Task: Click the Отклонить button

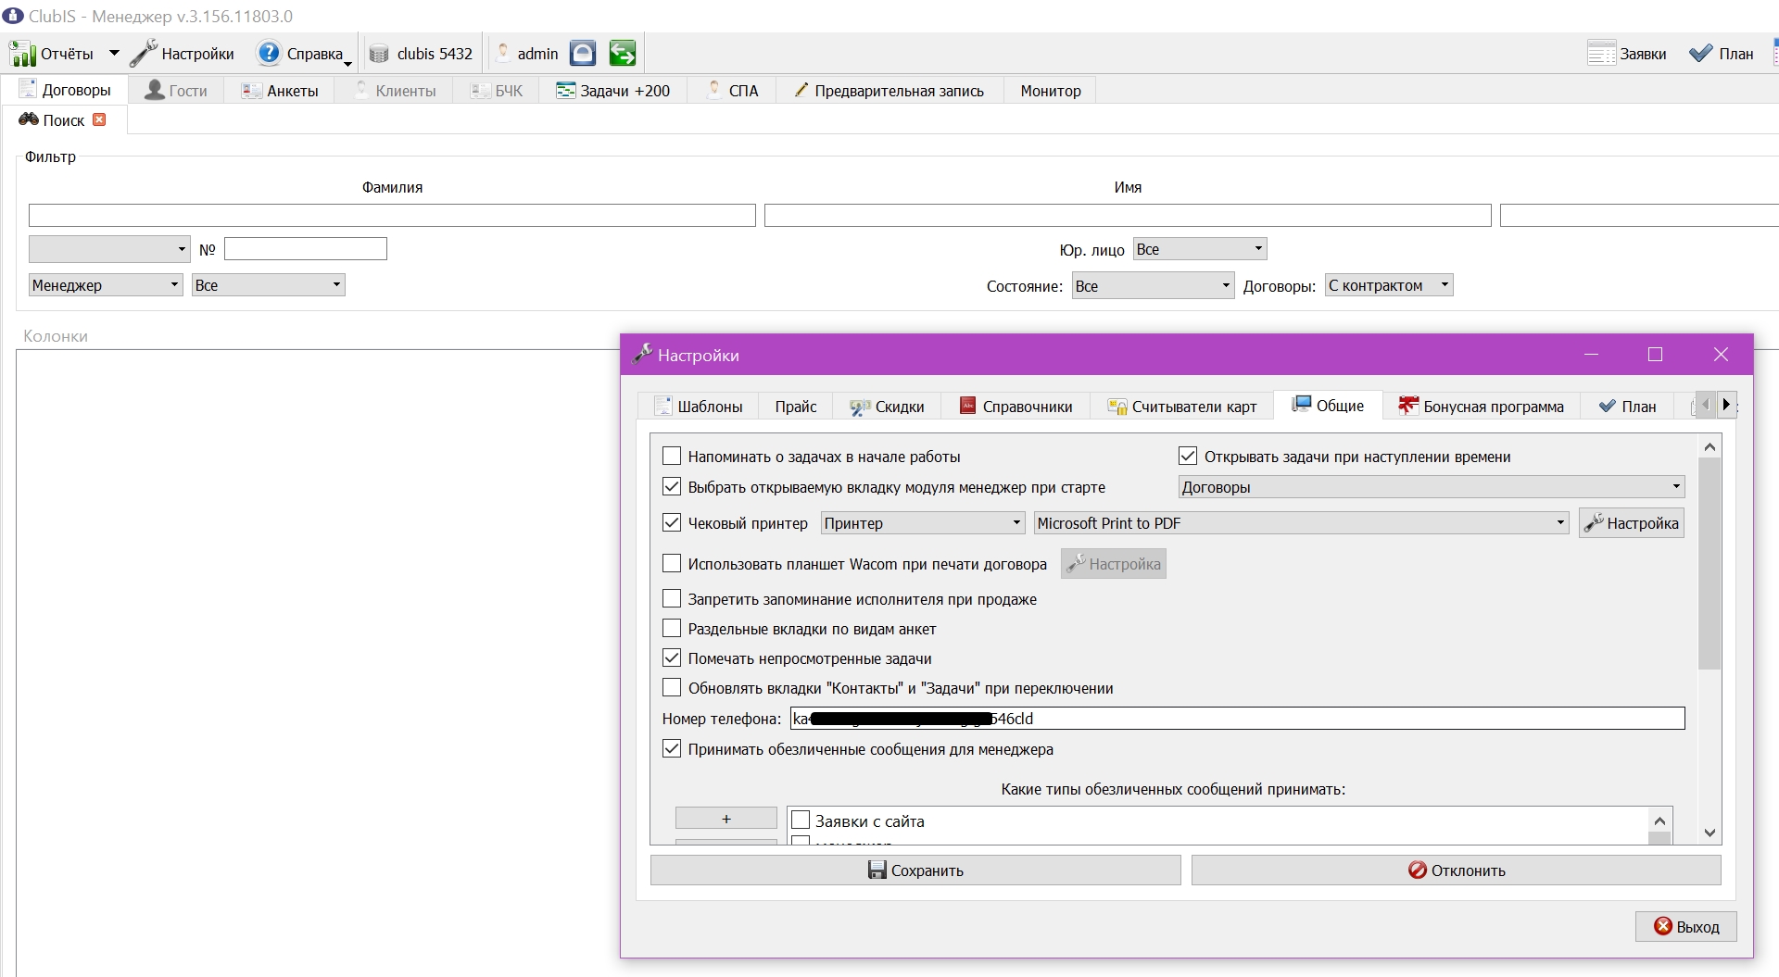Action: click(1457, 870)
